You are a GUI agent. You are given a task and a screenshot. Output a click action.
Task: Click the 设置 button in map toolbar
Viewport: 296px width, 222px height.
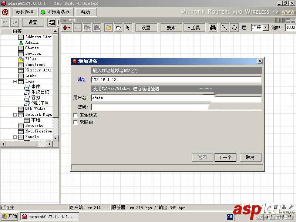146,28
